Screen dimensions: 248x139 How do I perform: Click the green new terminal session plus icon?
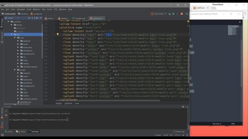pos(6,111)
